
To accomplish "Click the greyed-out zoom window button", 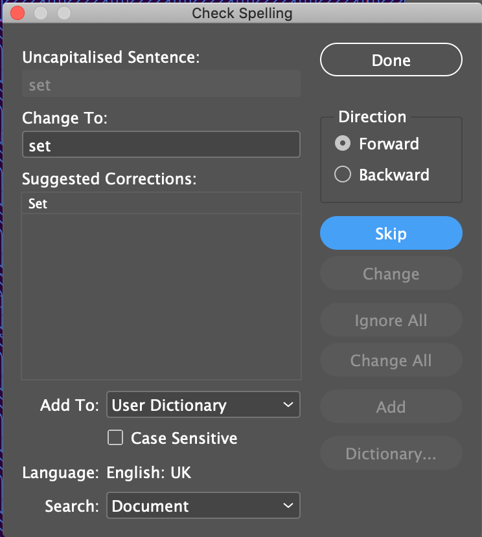I will 64,13.
